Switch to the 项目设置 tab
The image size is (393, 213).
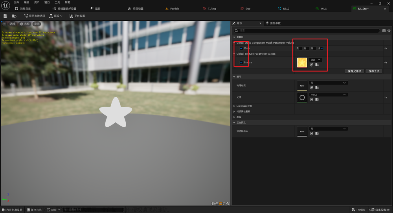[x=136, y=9]
